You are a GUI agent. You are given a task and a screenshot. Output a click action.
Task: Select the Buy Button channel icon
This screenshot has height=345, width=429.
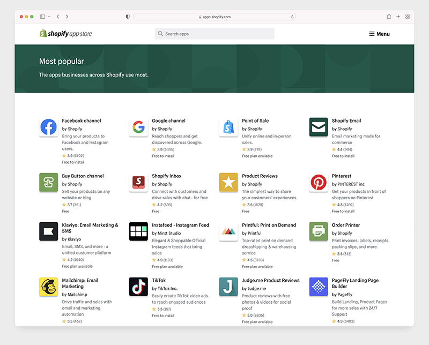point(48,182)
